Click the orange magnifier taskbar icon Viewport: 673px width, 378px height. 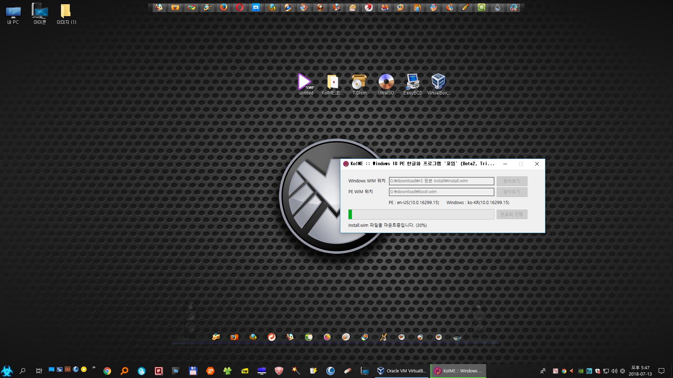(124, 371)
